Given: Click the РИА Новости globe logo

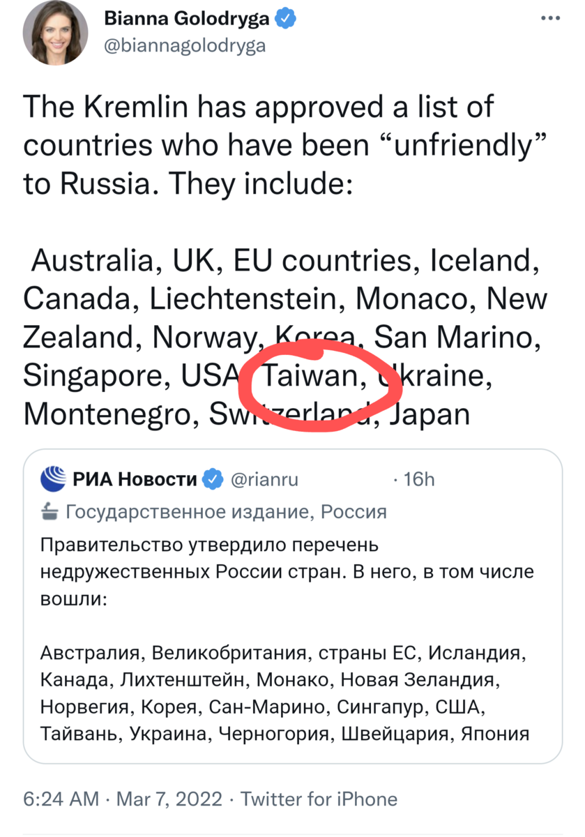Looking at the screenshot, I should point(53,479).
